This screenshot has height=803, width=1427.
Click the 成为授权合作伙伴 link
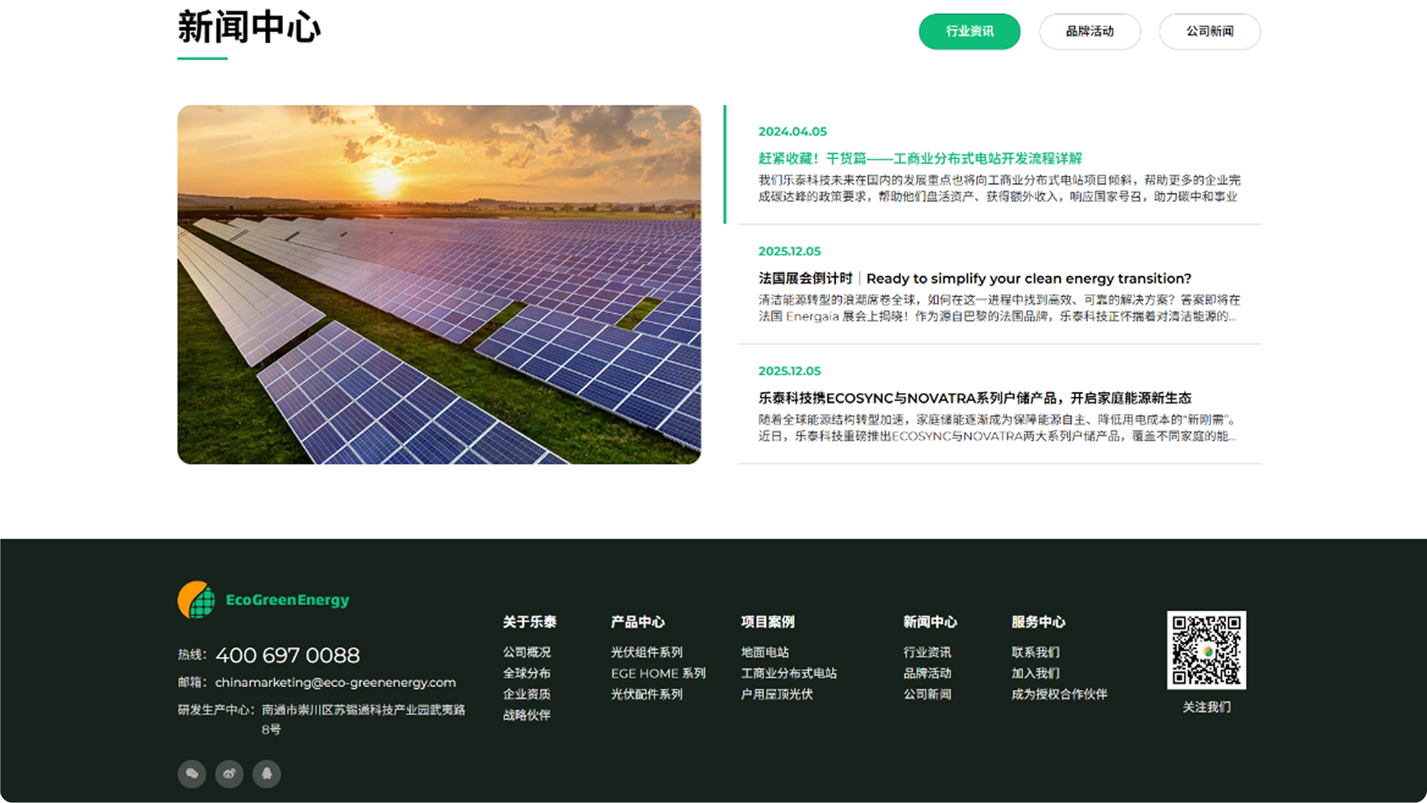(x=1059, y=694)
